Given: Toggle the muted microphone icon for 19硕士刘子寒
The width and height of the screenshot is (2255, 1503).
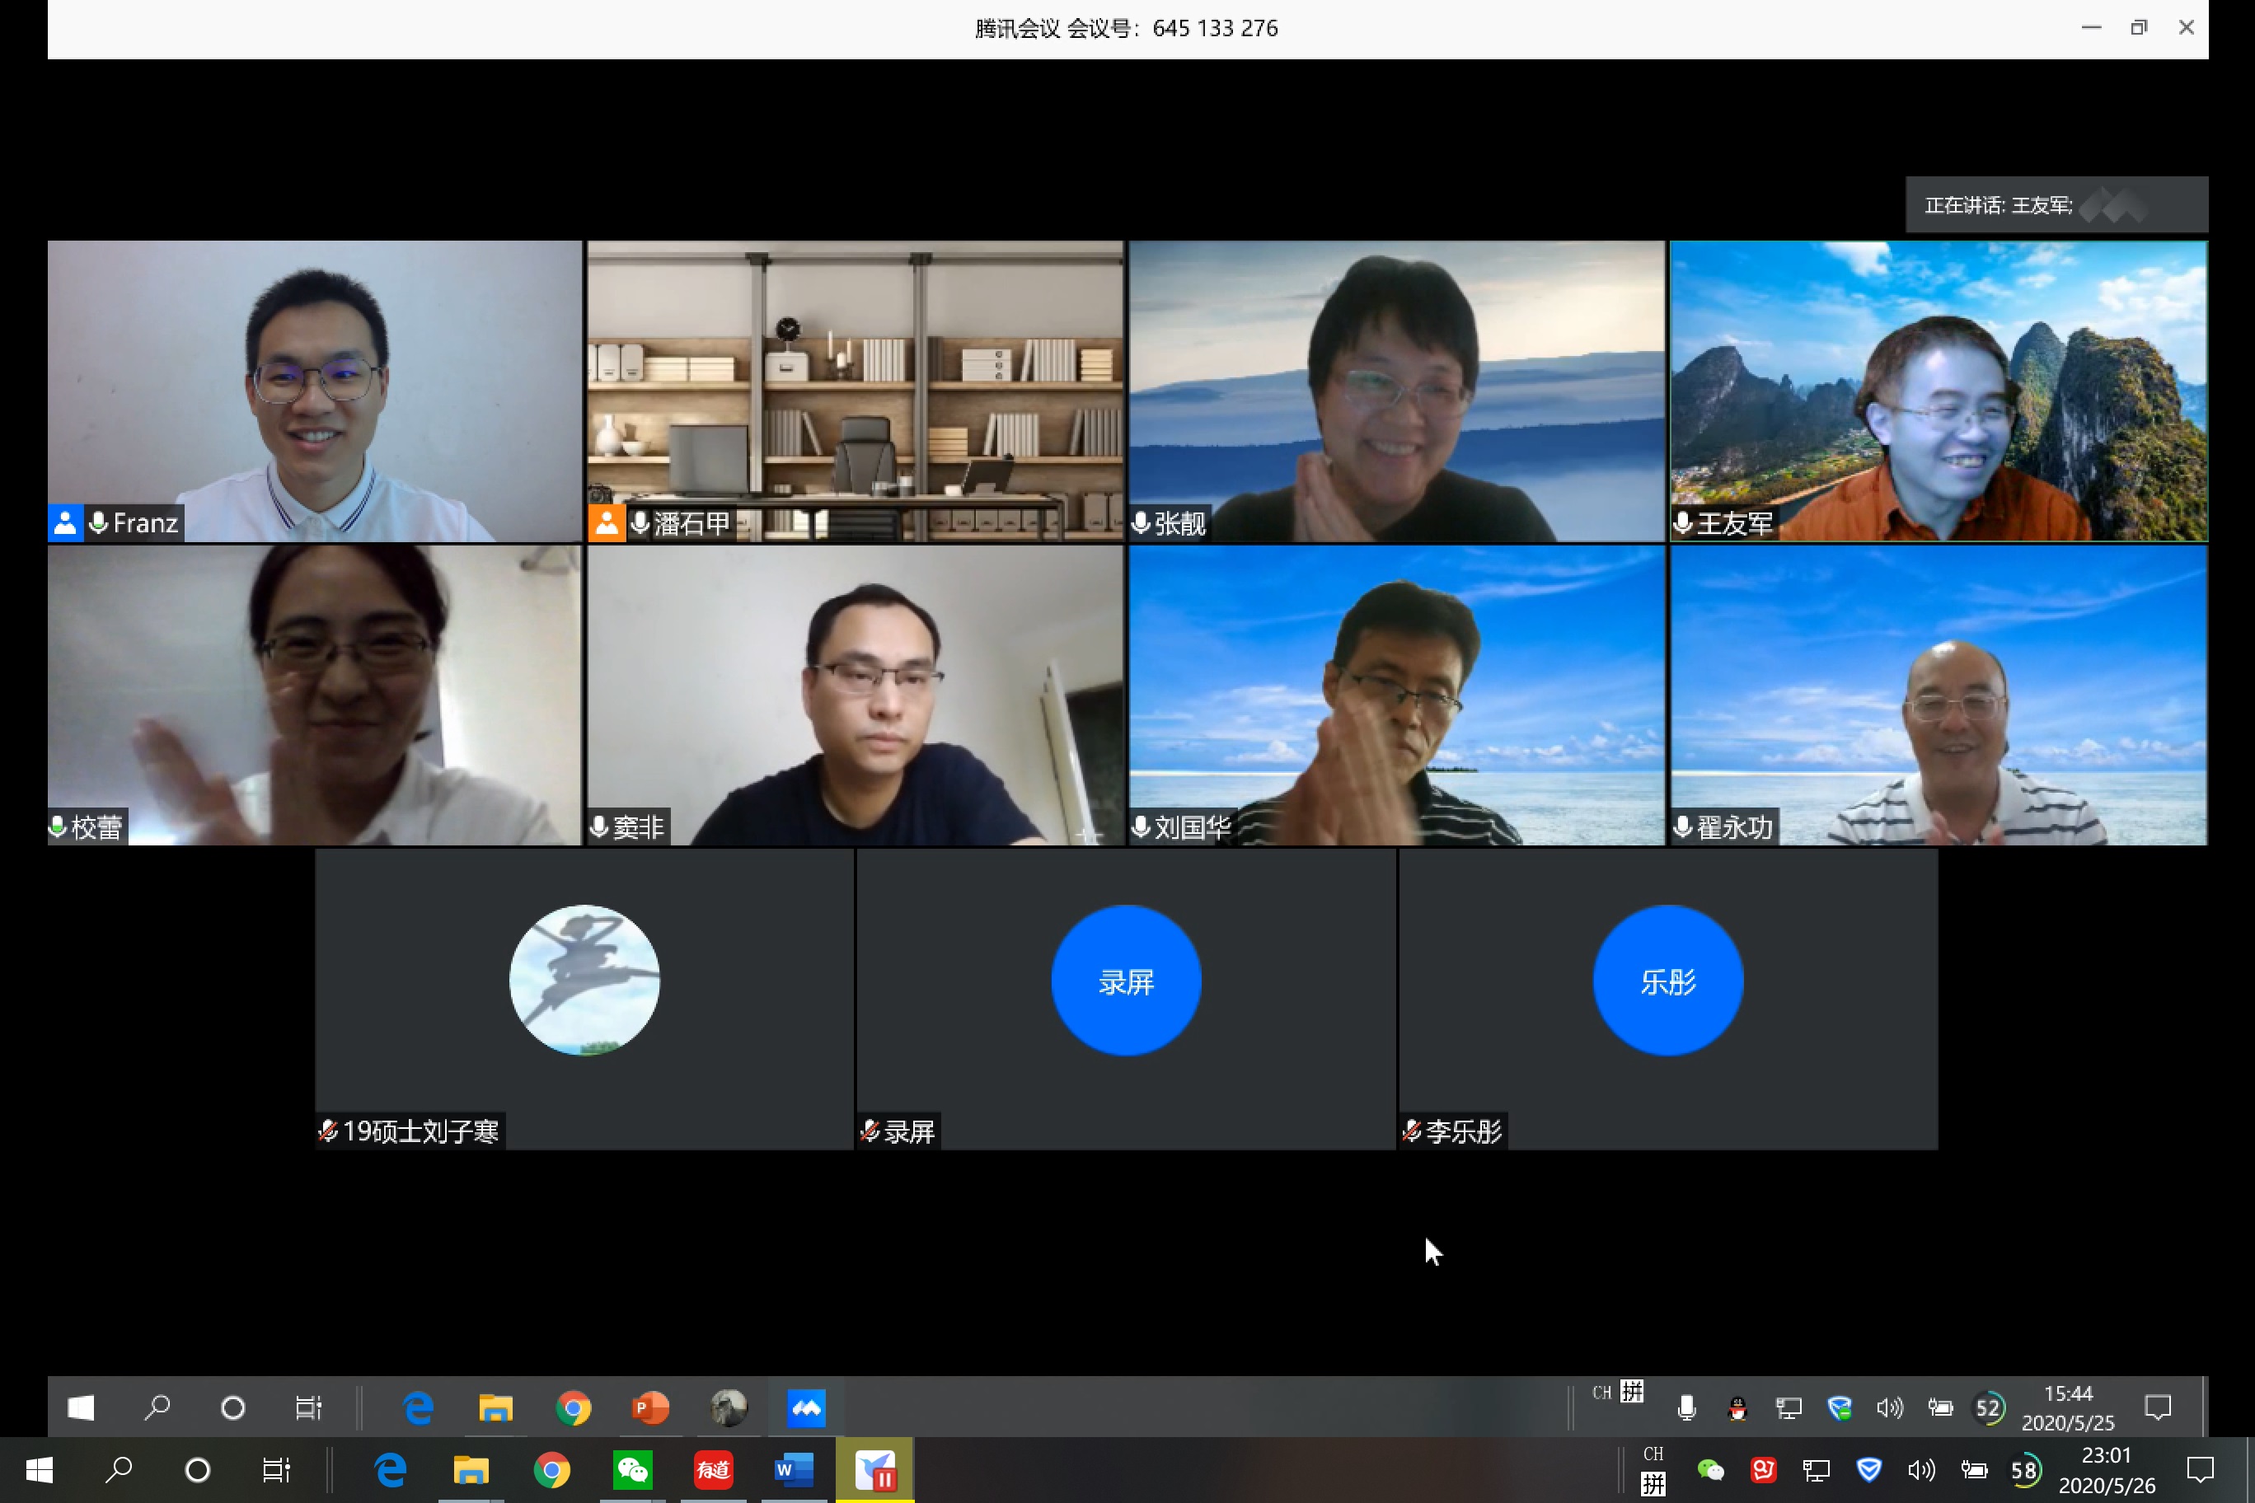Looking at the screenshot, I should (328, 1131).
